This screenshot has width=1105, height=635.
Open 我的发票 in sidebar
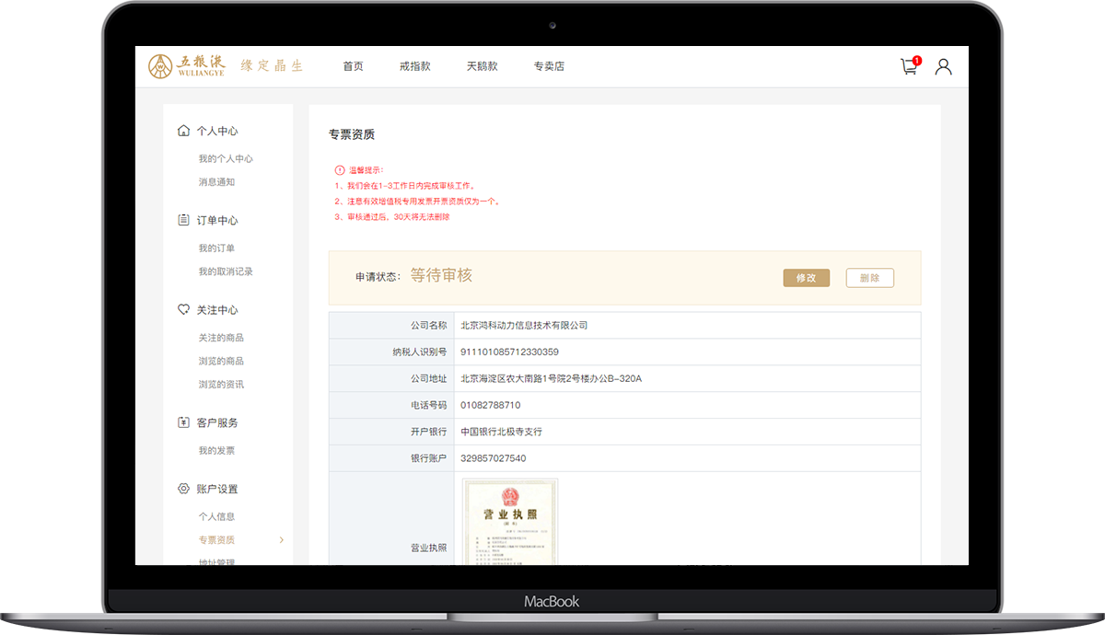tap(216, 451)
